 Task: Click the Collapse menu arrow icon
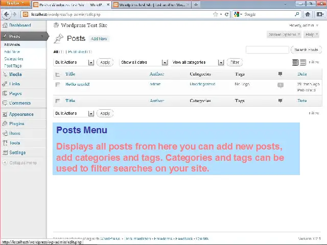tap(5, 162)
